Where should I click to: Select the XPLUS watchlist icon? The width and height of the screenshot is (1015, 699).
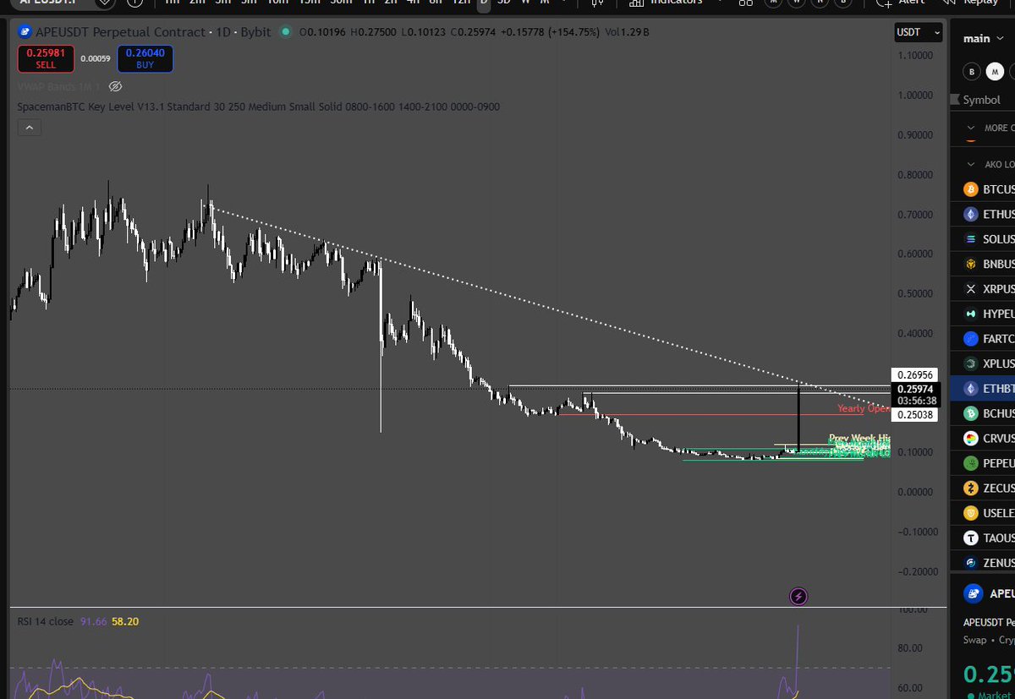pos(971,363)
